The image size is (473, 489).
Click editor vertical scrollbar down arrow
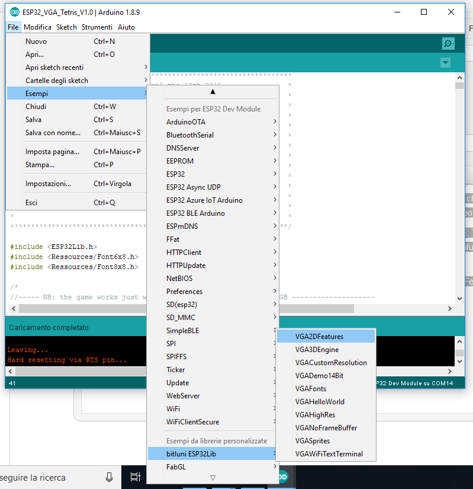pyautogui.click(x=459, y=299)
